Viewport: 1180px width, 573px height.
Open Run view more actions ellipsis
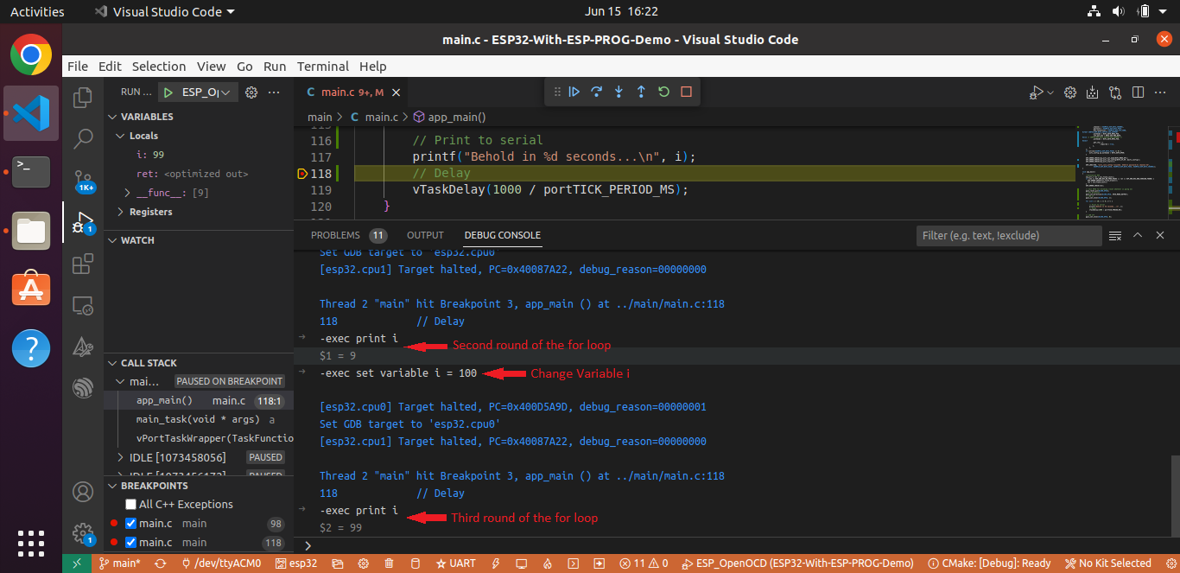[x=274, y=92]
